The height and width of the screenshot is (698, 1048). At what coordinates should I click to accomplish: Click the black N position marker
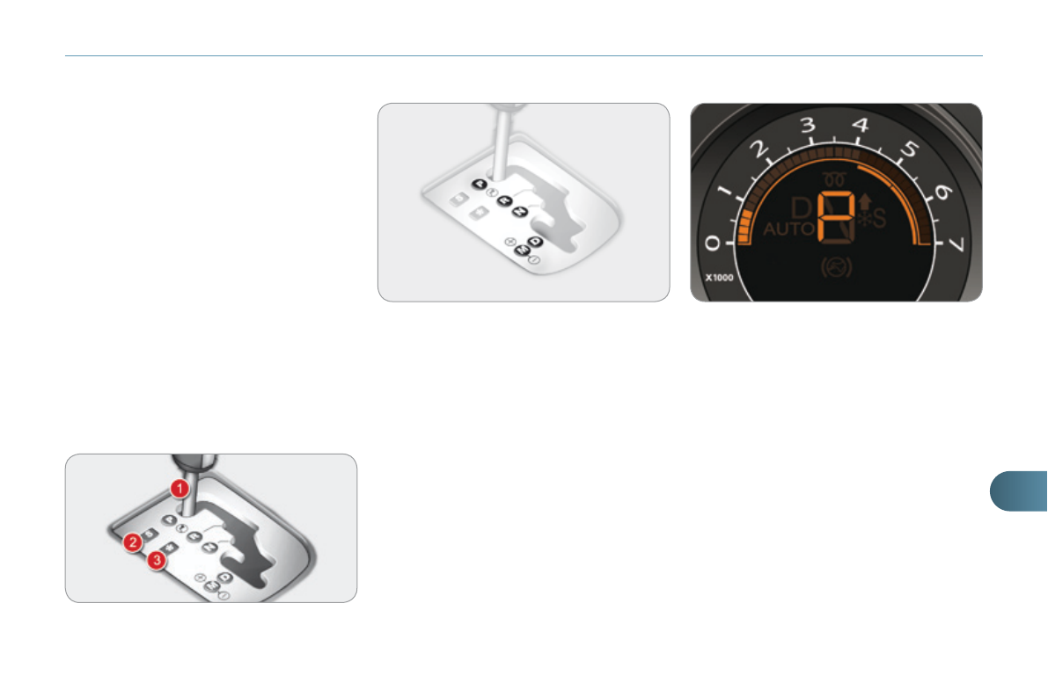coord(520,212)
